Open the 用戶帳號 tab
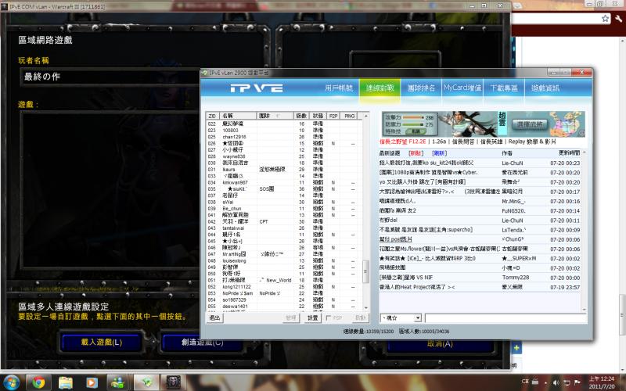 [339, 88]
